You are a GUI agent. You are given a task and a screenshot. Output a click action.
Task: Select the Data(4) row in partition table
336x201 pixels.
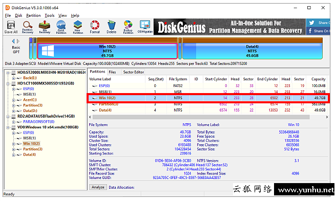[207, 110]
